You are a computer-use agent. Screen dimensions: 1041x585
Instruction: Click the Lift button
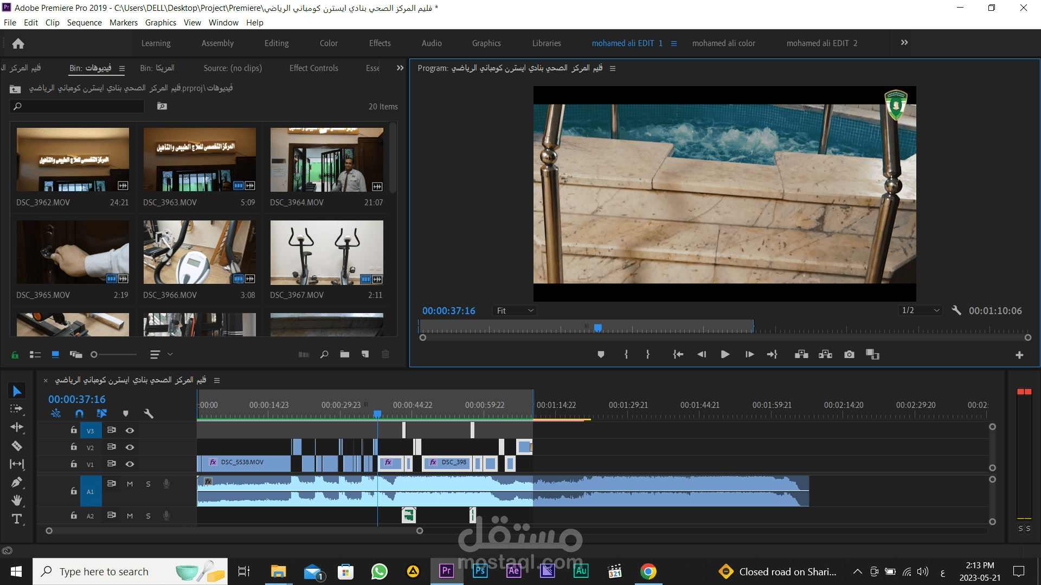tap(801, 354)
